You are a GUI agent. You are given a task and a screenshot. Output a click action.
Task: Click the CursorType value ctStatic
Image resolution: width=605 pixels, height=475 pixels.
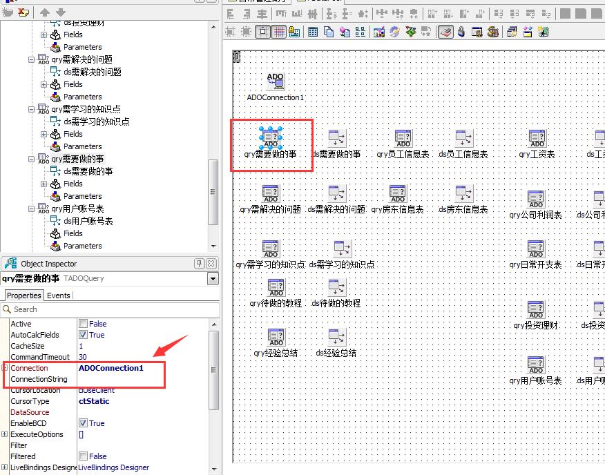click(x=94, y=401)
